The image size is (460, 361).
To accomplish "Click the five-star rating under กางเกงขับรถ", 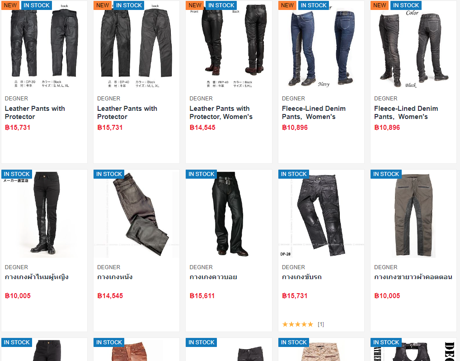I will click(x=298, y=324).
